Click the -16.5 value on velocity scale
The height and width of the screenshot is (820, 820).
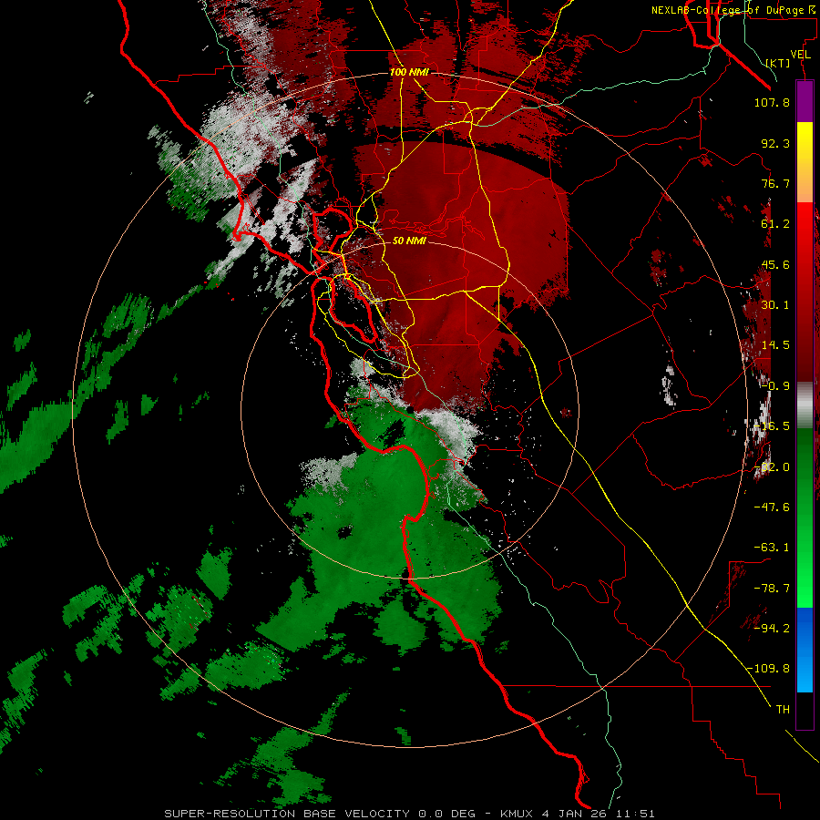tap(772, 426)
